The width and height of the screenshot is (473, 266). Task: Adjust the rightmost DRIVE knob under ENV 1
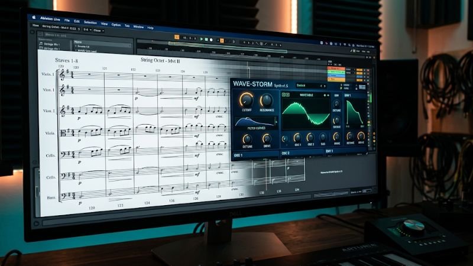361,136
